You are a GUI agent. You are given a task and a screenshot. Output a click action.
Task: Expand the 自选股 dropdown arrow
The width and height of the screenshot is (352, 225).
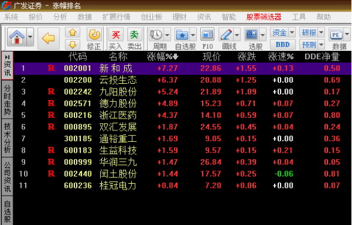[193, 35]
